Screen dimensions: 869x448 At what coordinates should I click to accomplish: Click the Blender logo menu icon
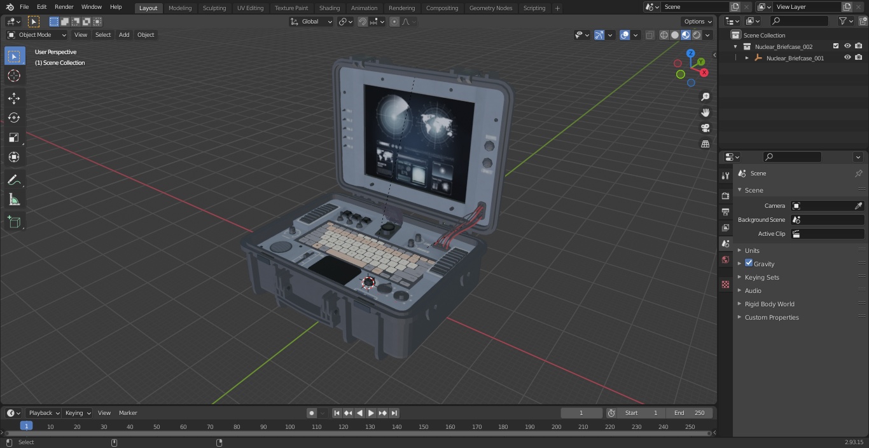pos(10,7)
